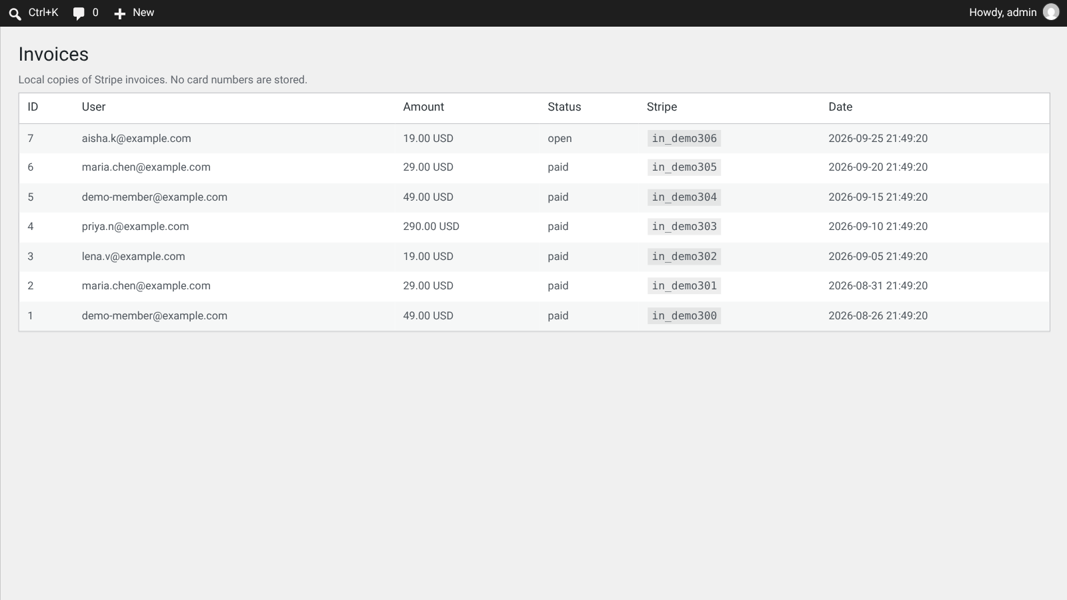Image resolution: width=1067 pixels, height=600 pixels.
Task: Click the User column header
Action: coord(93,107)
